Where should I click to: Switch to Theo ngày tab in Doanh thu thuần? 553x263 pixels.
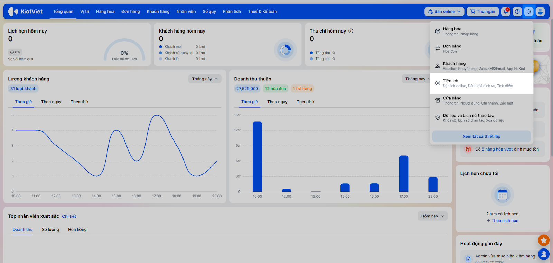(x=277, y=102)
